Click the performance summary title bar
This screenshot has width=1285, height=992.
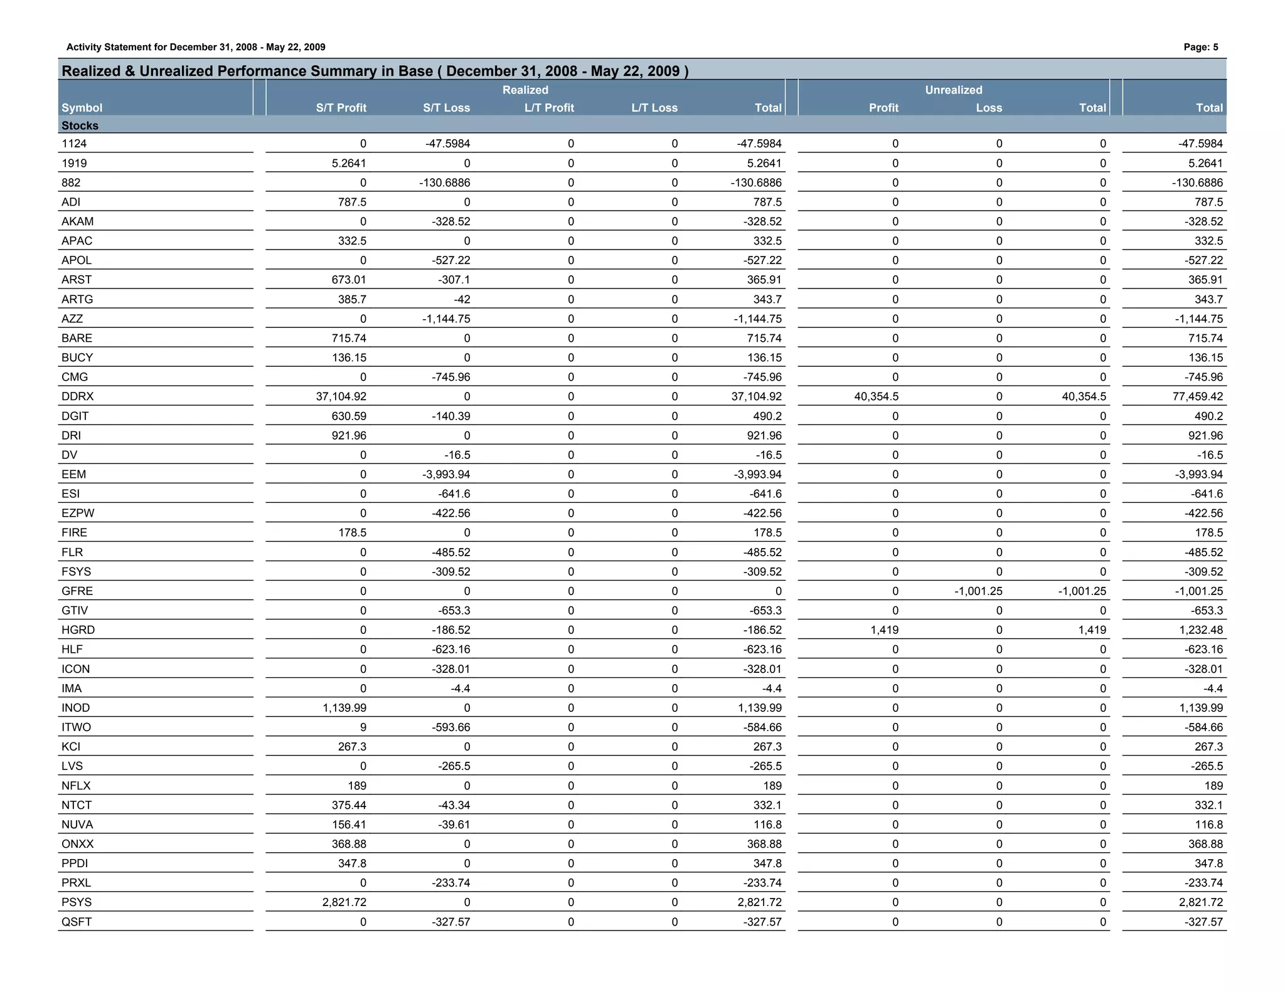(375, 71)
